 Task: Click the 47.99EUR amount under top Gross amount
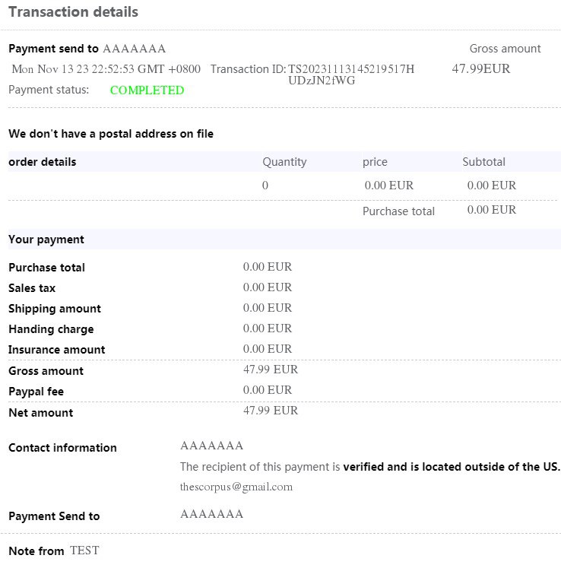tap(480, 69)
